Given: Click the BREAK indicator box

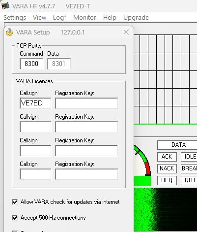Looking at the screenshot, I should point(189,168).
